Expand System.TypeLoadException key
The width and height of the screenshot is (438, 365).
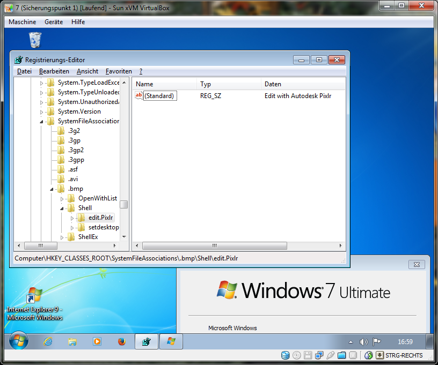pyautogui.click(x=41, y=83)
